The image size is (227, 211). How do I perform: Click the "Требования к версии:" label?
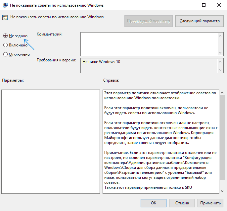point(56,60)
